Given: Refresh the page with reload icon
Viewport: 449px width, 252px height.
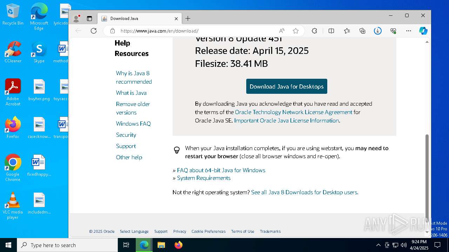Looking at the screenshot, I should [x=94, y=31].
